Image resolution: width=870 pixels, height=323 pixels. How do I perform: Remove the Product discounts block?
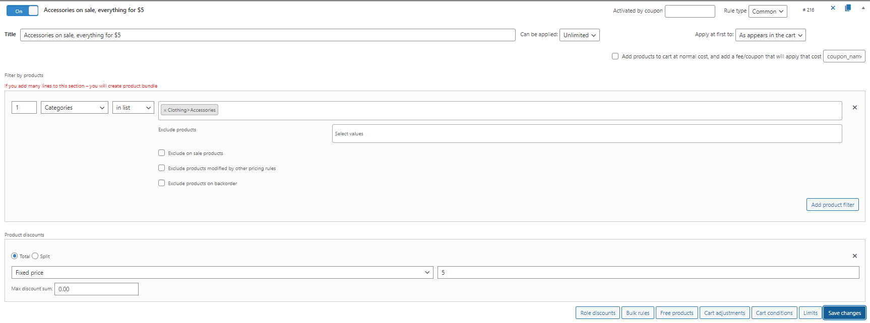(x=855, y=256)
